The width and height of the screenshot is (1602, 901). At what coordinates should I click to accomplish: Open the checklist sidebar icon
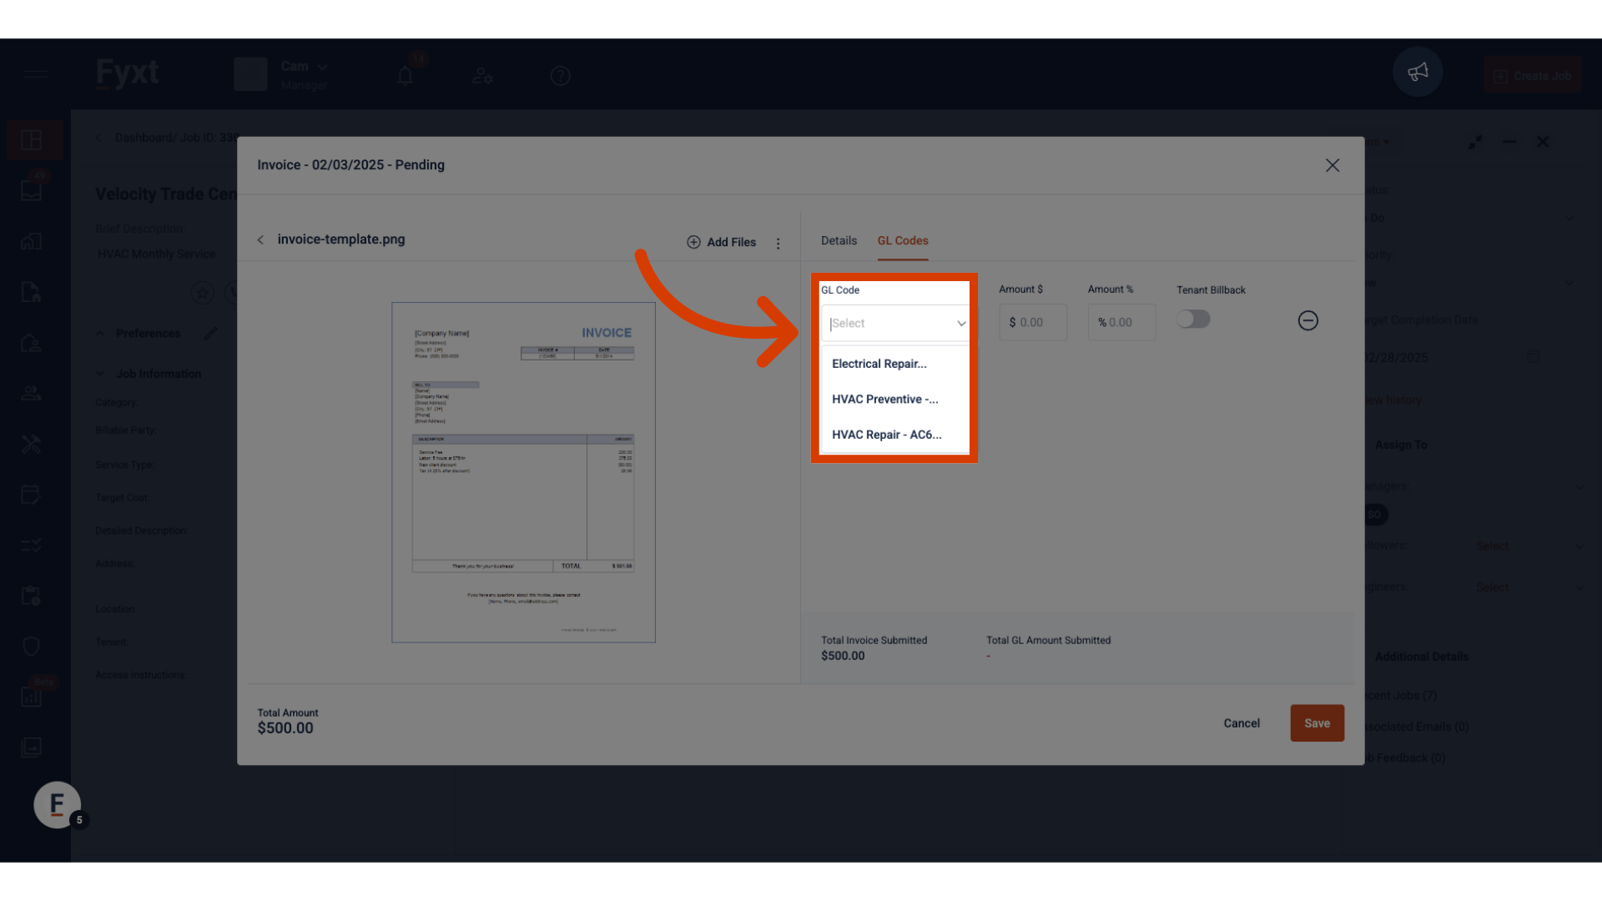[32, 546]
